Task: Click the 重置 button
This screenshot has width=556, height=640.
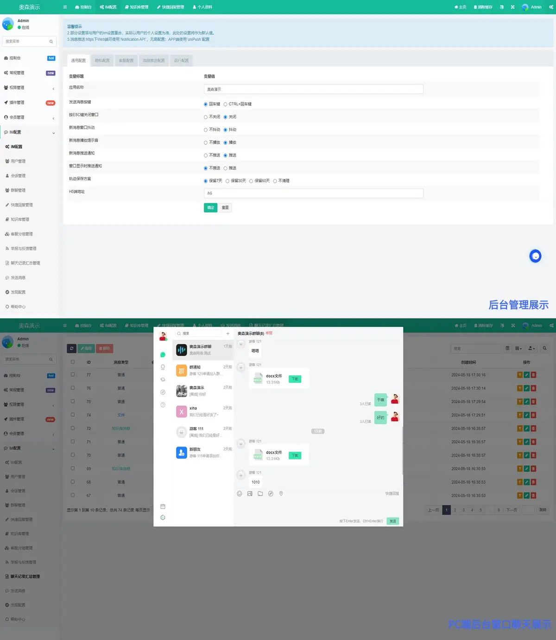Action: coord(225,208)
